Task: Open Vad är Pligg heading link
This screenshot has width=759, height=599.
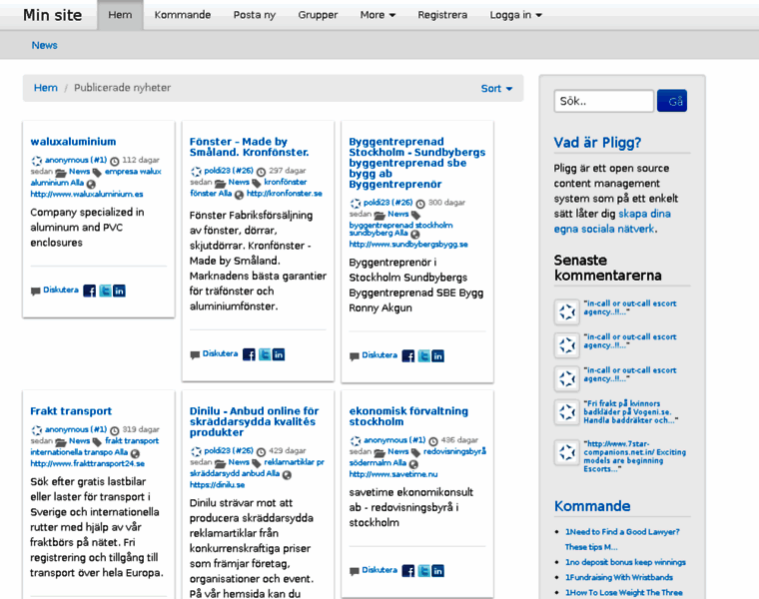Action: 597,142
